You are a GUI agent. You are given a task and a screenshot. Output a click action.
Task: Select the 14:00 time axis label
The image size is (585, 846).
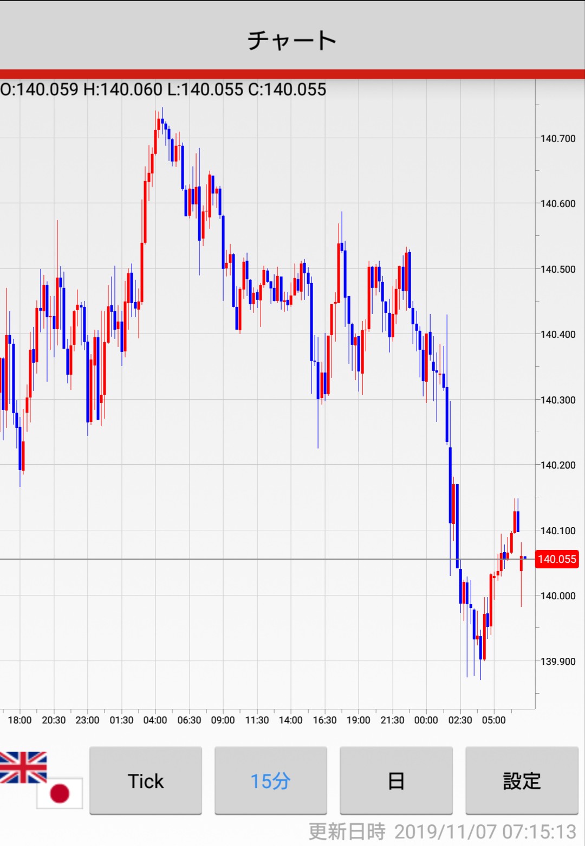[x=290, y=720]
